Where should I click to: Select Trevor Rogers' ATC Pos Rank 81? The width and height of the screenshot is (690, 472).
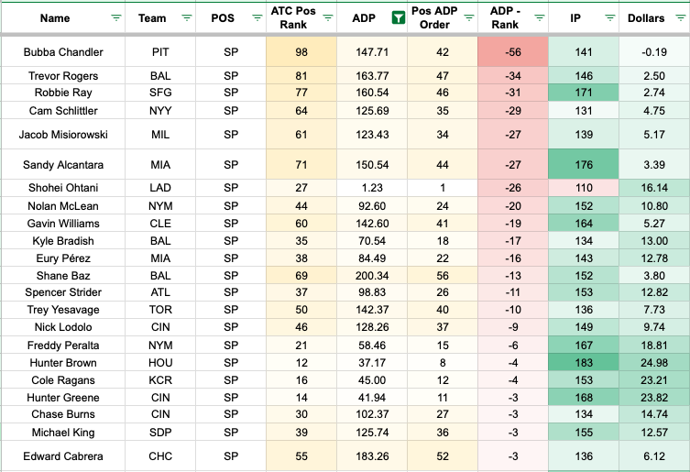coord(301,75)
